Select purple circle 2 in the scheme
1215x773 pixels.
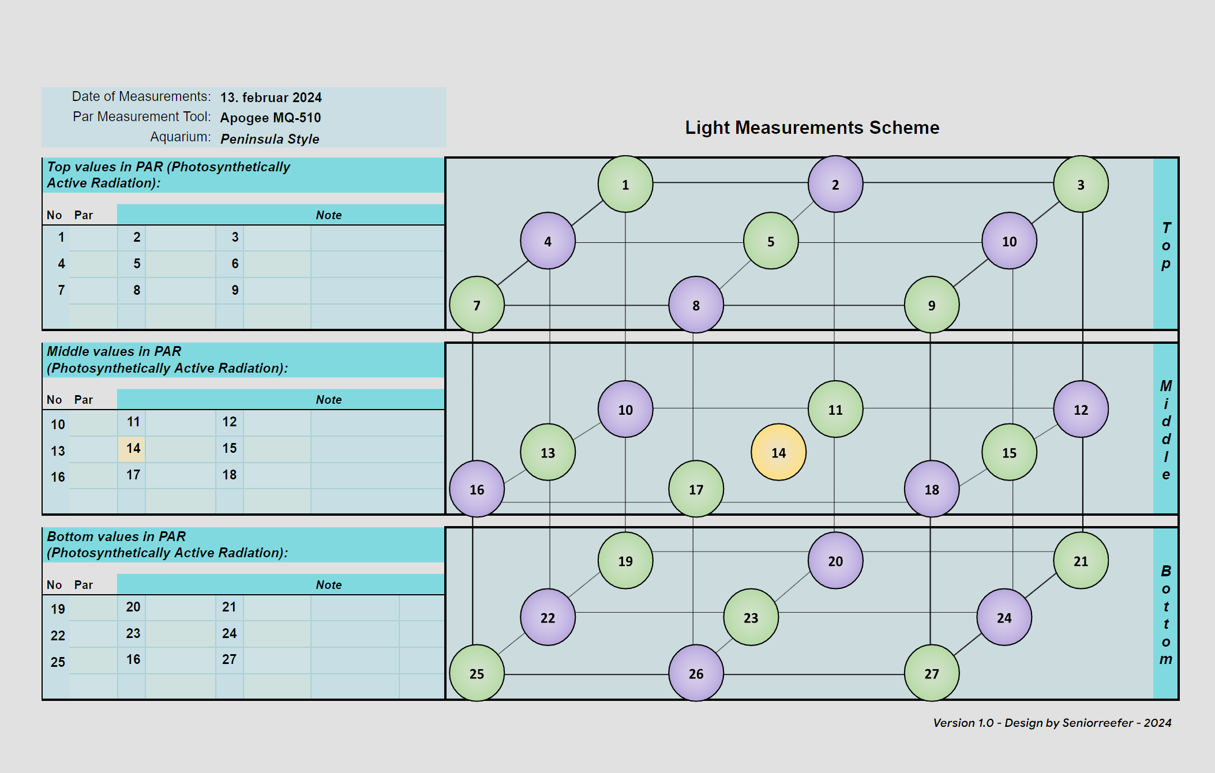[835, 185]
